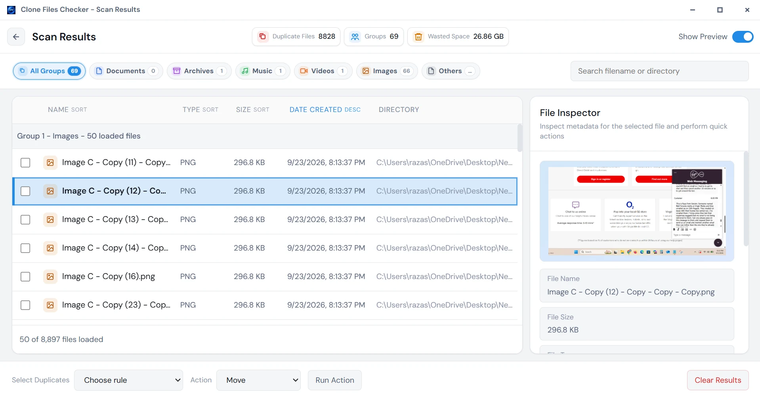Click image icon of Copy (13) row
760x397 pixels.
pyautogui.click(x=50, y=220)
